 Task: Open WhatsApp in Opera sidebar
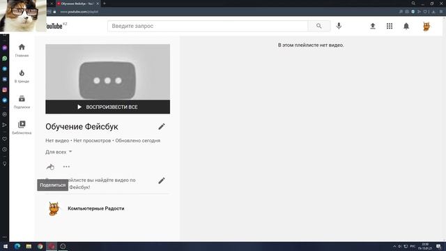(x=5, y=59)
